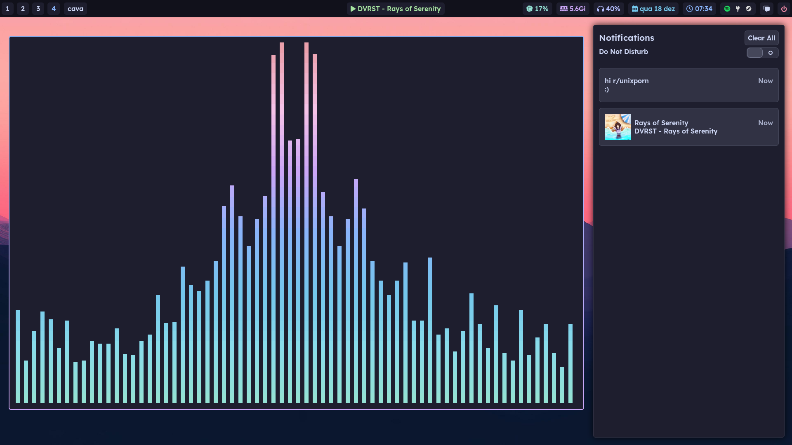This screenshot has height=445, width=792.
Task: Clear all notifications
Action: [761, 38]
